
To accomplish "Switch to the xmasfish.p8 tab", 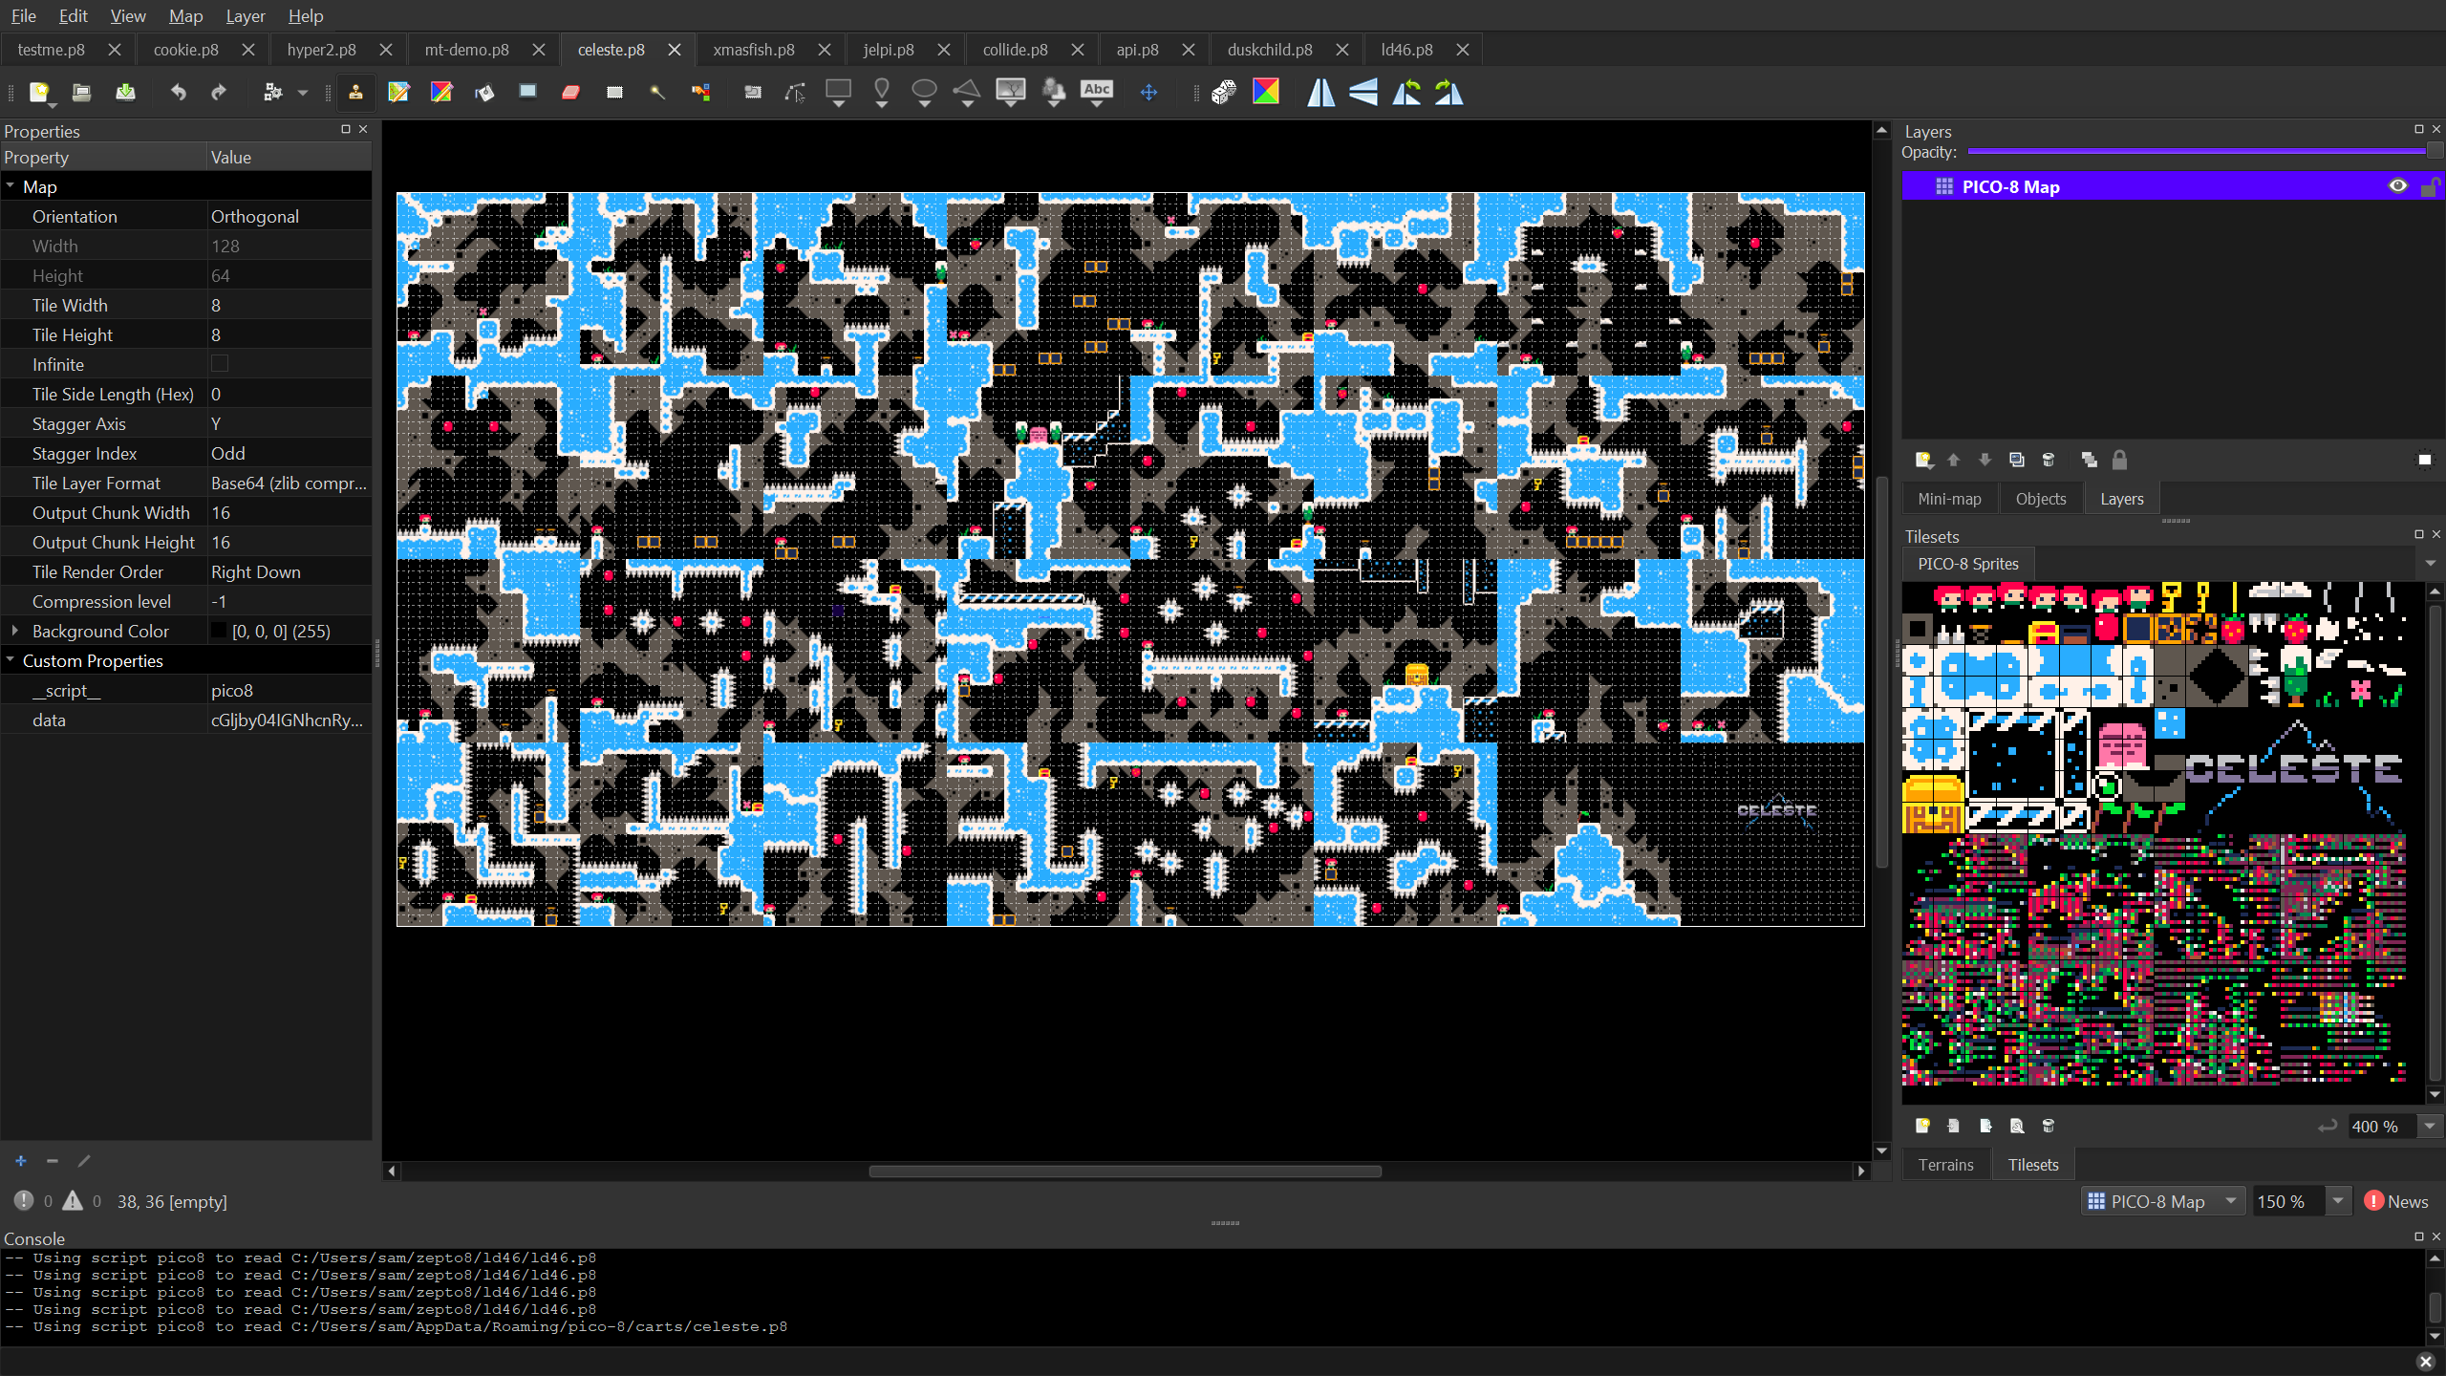I will [x=754, y=50].
